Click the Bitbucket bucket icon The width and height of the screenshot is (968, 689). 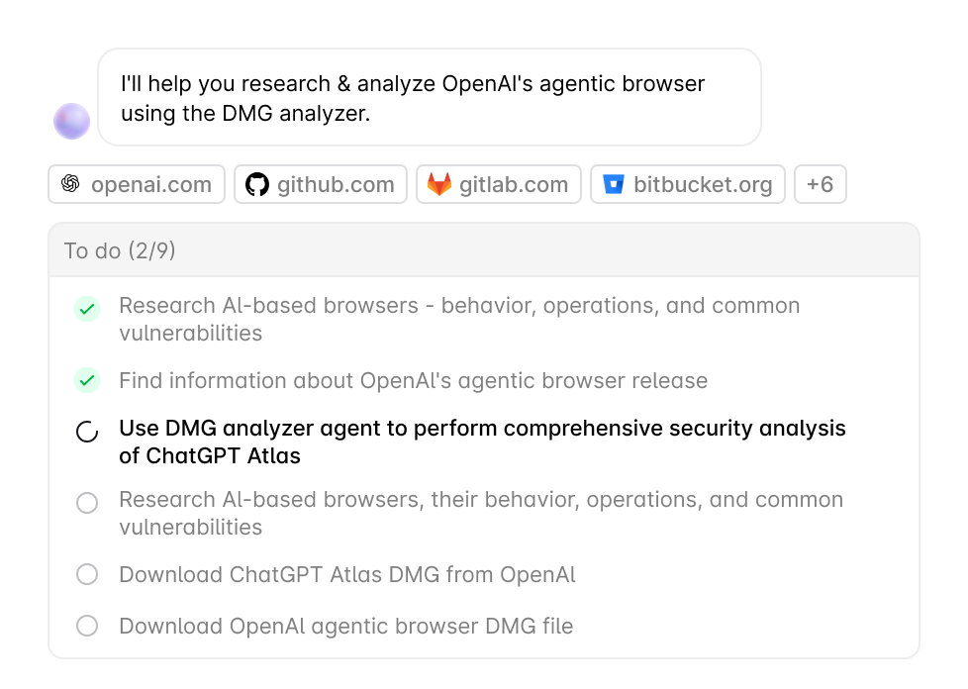click(614, 184)
